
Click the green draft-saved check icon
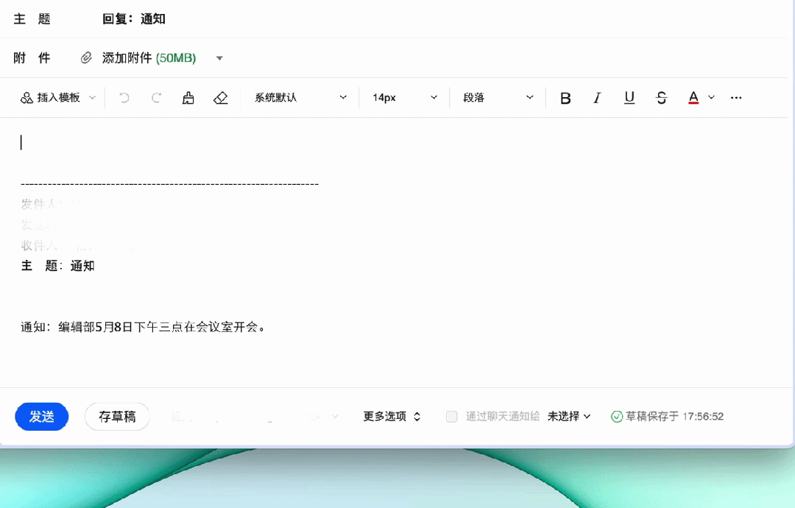click(x=617, y=417)
